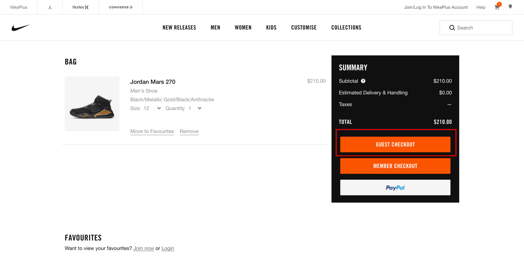Focus the Search input field
Viewport: 524px width, 262px height.
point(476,28)
